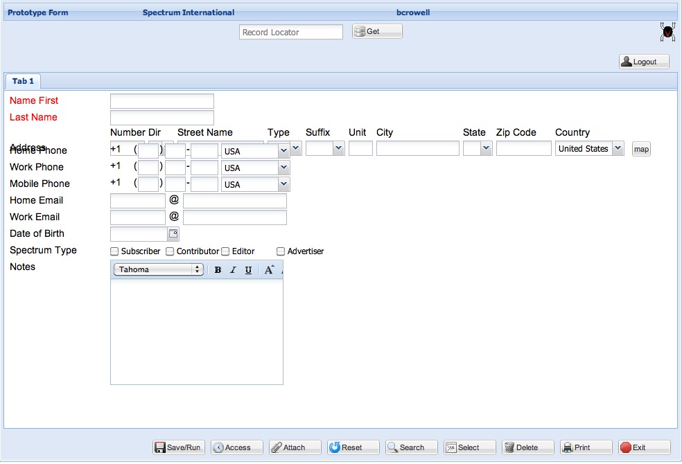Open the Tahoma font dropdown
682x464 pixels.
pos(159,269)
